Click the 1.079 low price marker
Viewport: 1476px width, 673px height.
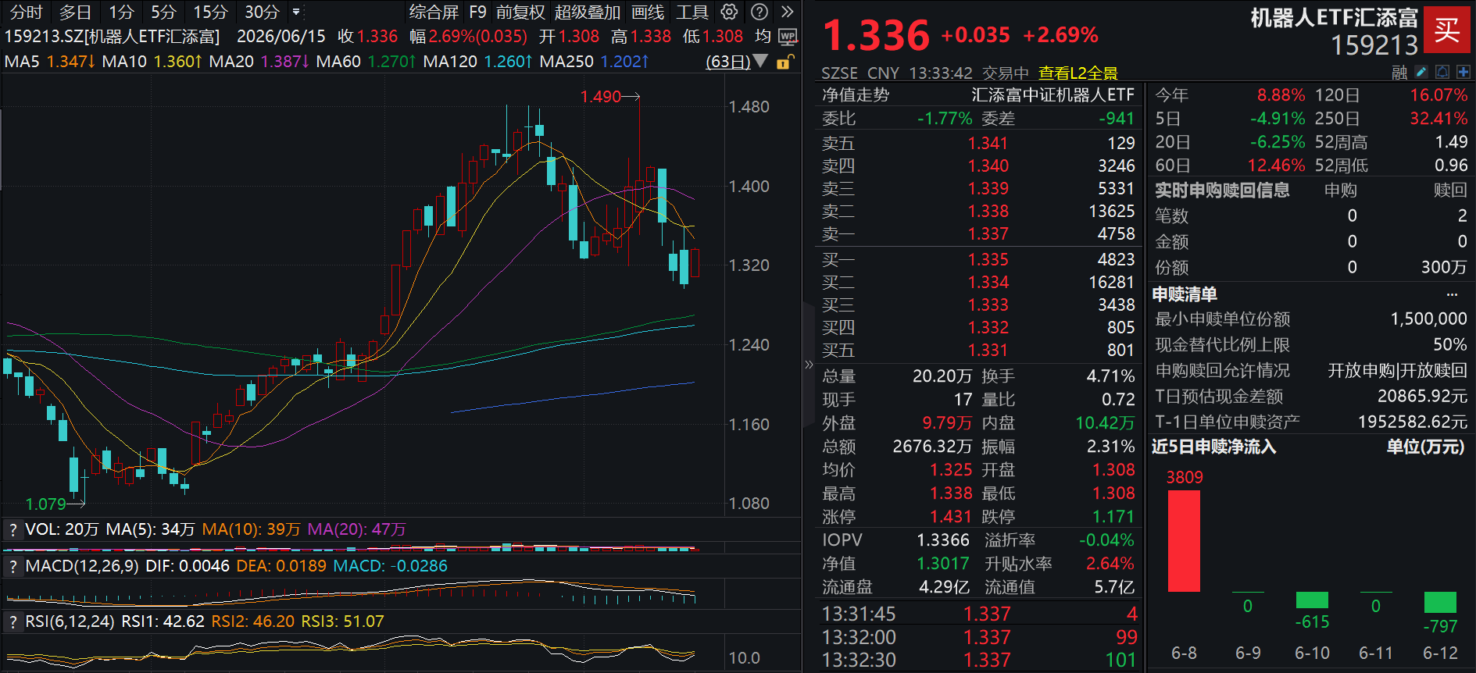point(45,504)
